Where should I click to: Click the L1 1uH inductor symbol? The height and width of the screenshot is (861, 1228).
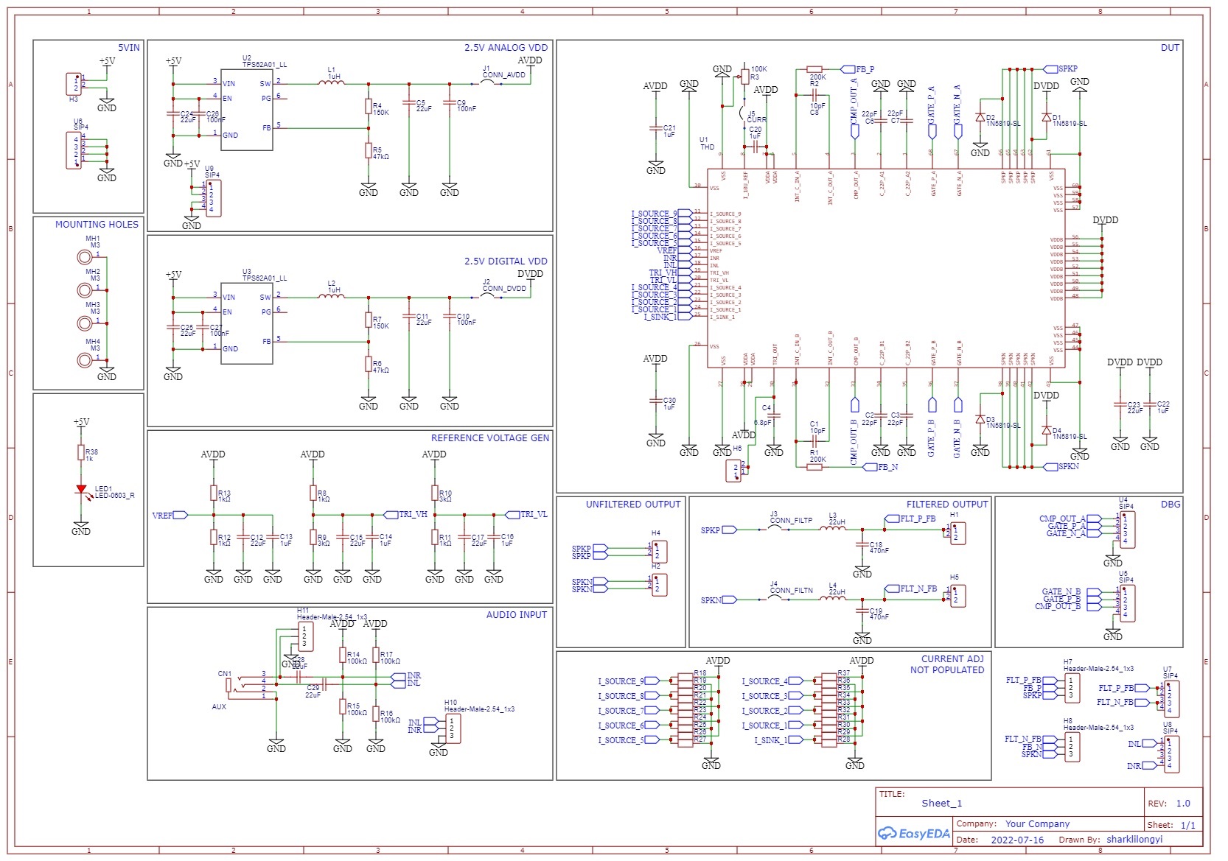tap(332, 82)
